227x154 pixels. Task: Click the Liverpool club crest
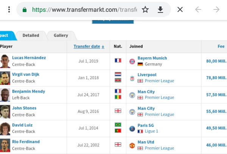[x=132, y=78]
